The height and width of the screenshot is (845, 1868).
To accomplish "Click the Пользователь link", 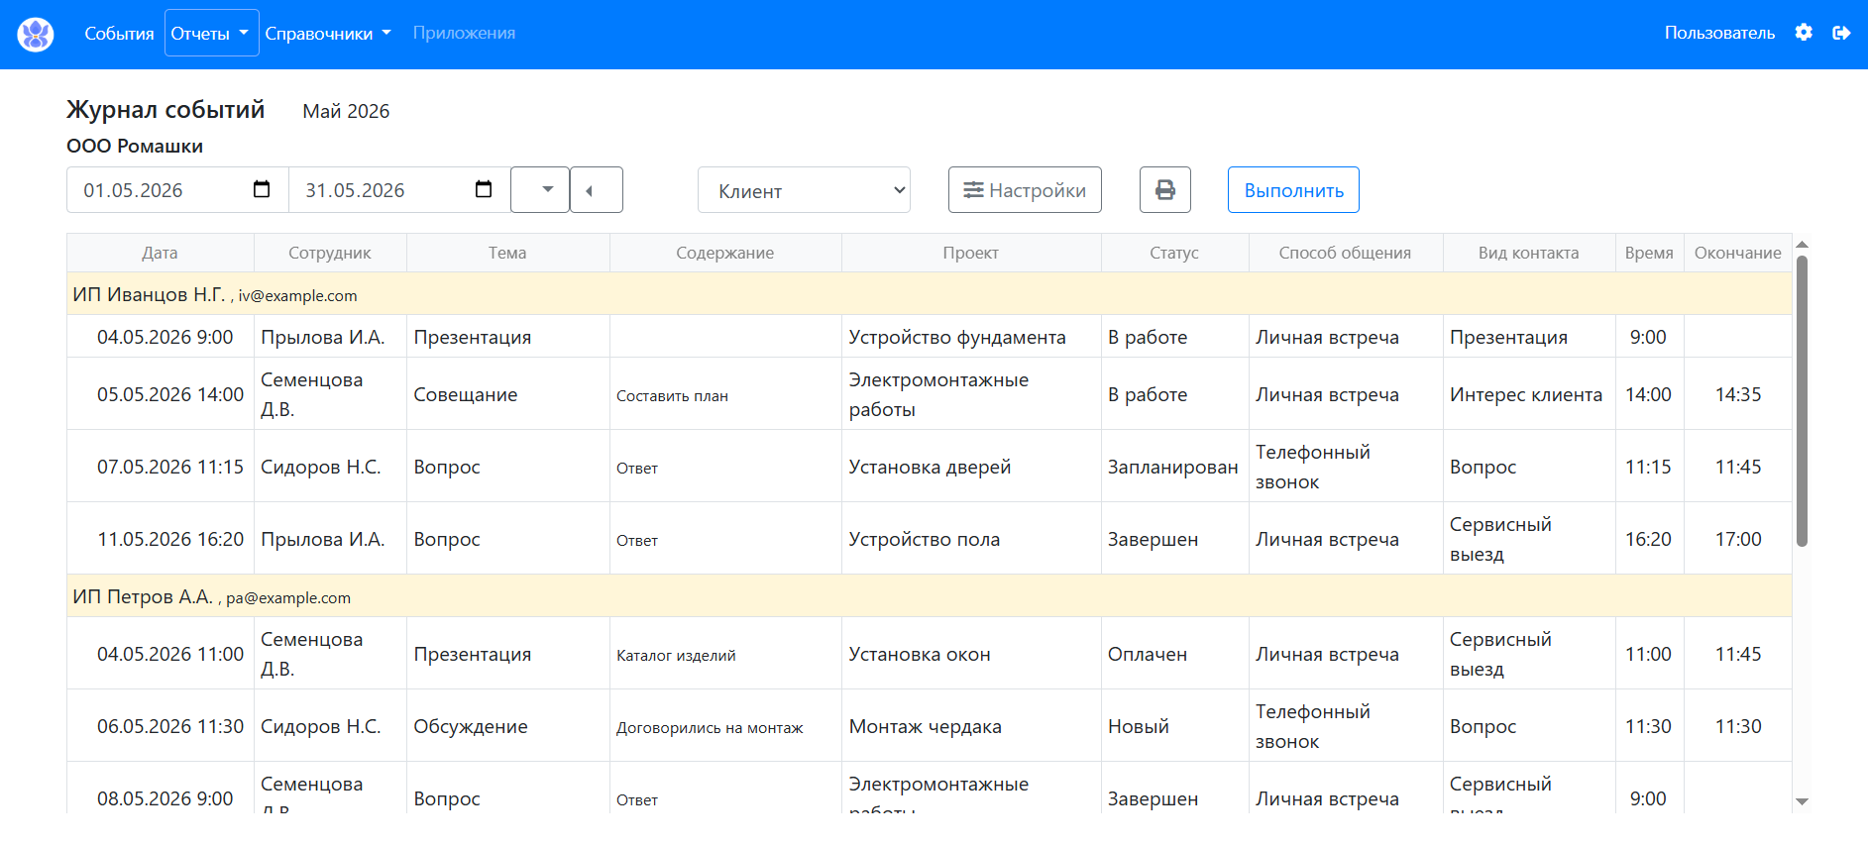I will point(1719,33).
